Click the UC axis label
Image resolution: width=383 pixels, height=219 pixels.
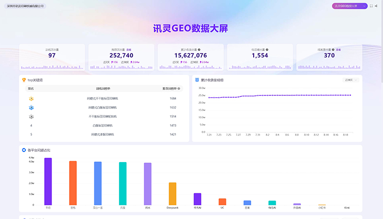click(x=222, y=208)
